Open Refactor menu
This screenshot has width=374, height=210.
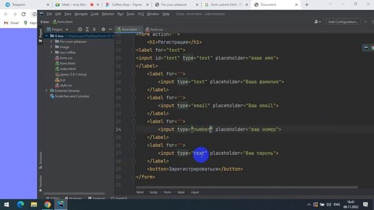coord(108,14)
